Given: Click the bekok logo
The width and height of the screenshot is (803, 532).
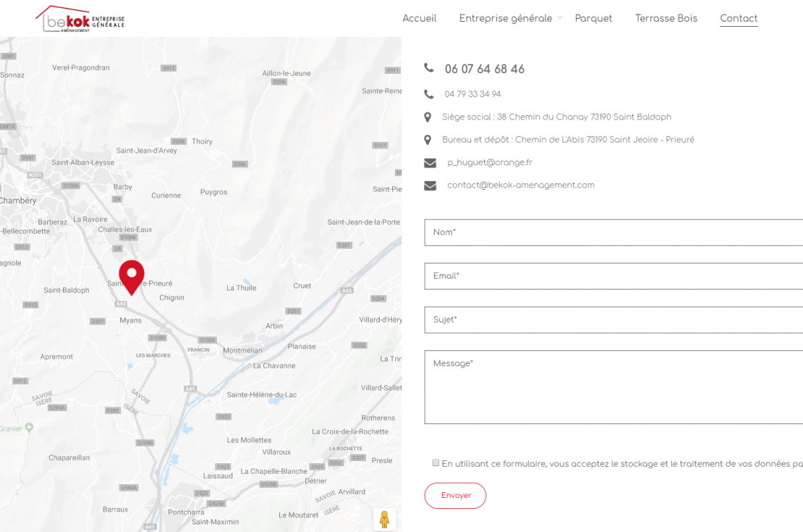Looking at the screenshot, I should pos(80,19).
